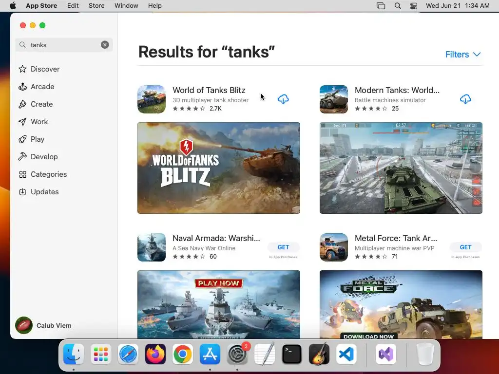
Task: Click the 3D multiplayer tank shooter subtitle
Action: pyautogui.click(x=211, y=100)
